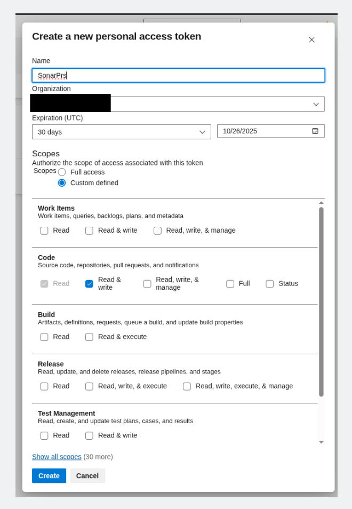The image size is (352, 509).
Task: Enable Code Full scope checkbox
Action: point(230,284)
